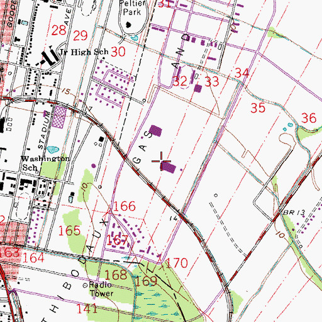Image resolution: width=322 pixels, height=322 pixels.
Task: Click section number 169
Action: (x=146, y=281)
